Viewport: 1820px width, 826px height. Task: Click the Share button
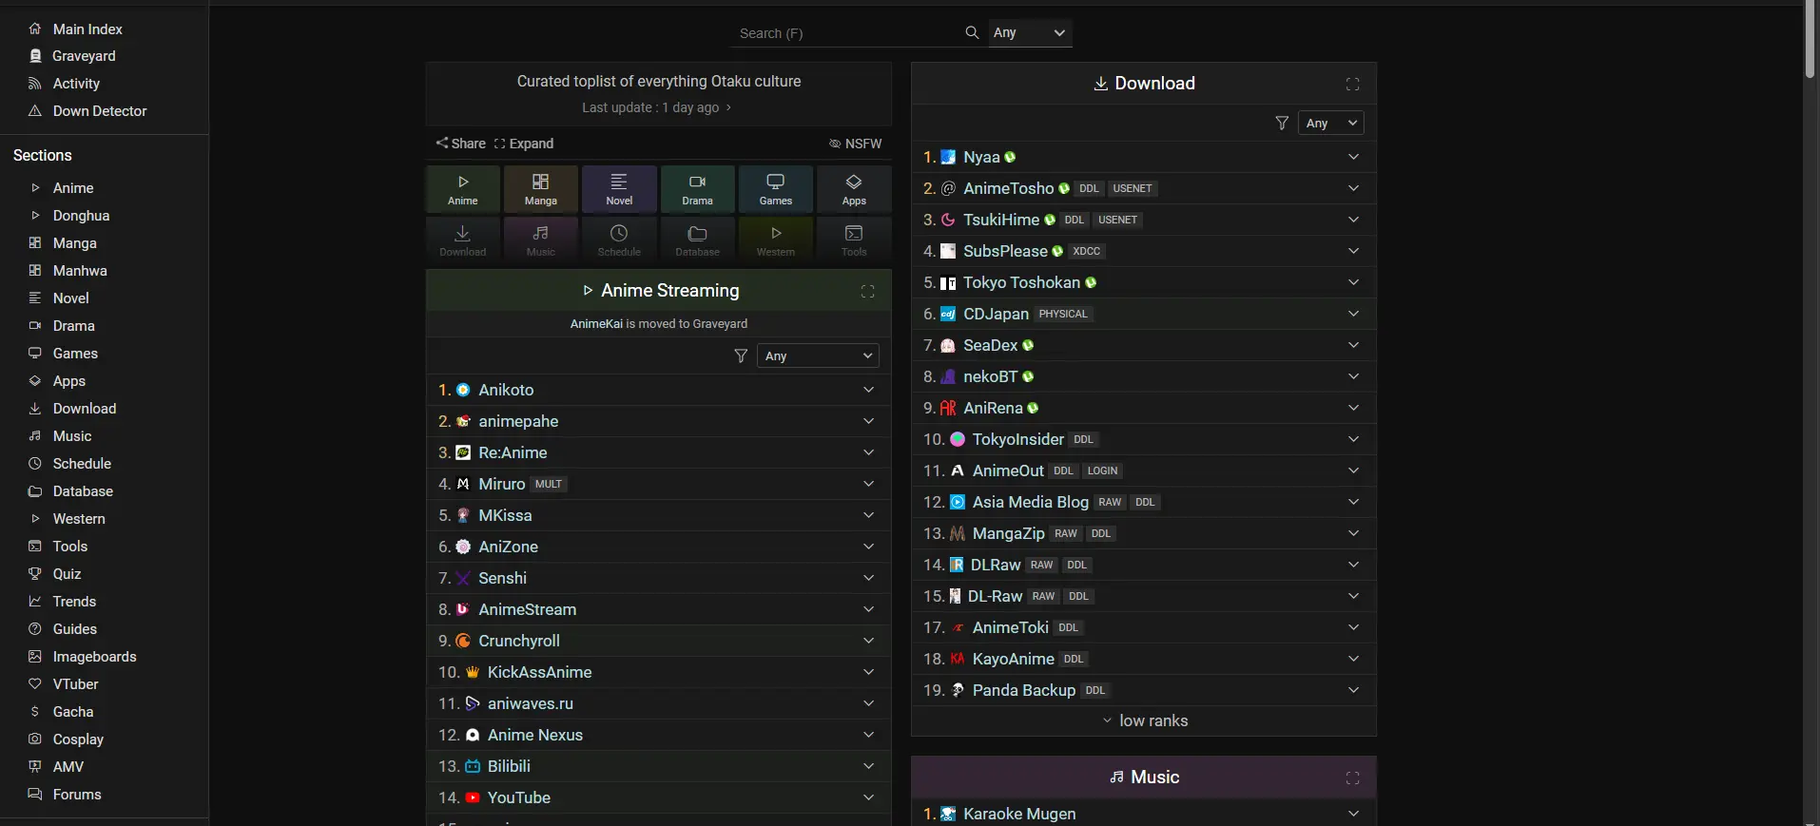click(461, 144)
